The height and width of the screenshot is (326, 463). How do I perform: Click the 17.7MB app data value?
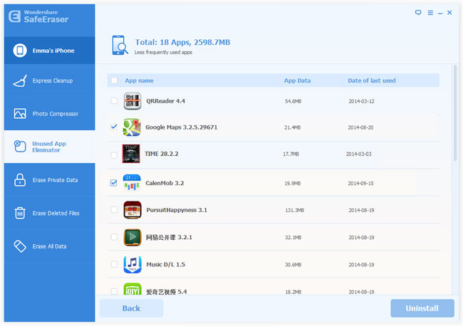coord(291,154)
